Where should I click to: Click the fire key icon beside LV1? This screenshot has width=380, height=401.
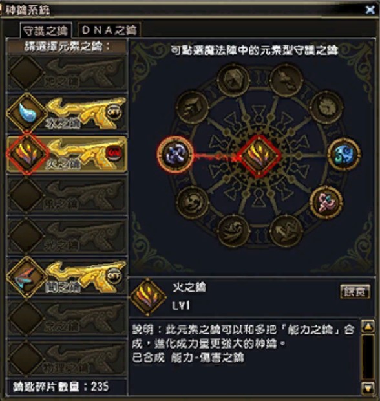[x=148, y=297]
